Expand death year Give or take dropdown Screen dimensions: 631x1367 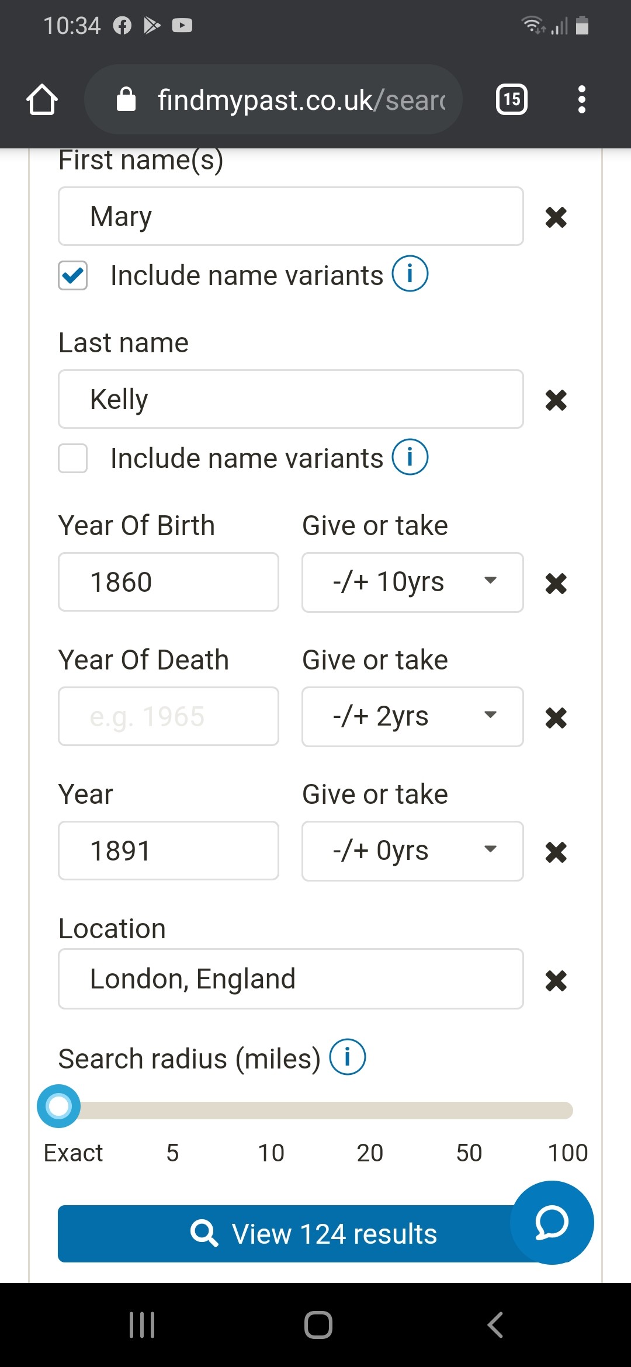(412, 716)
